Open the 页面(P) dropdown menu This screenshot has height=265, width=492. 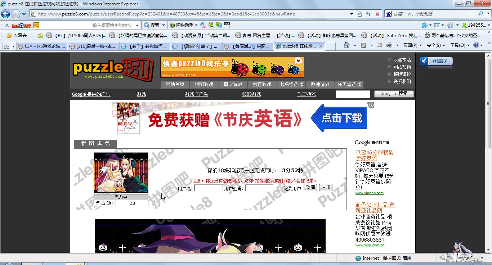[x=412, y=45]
